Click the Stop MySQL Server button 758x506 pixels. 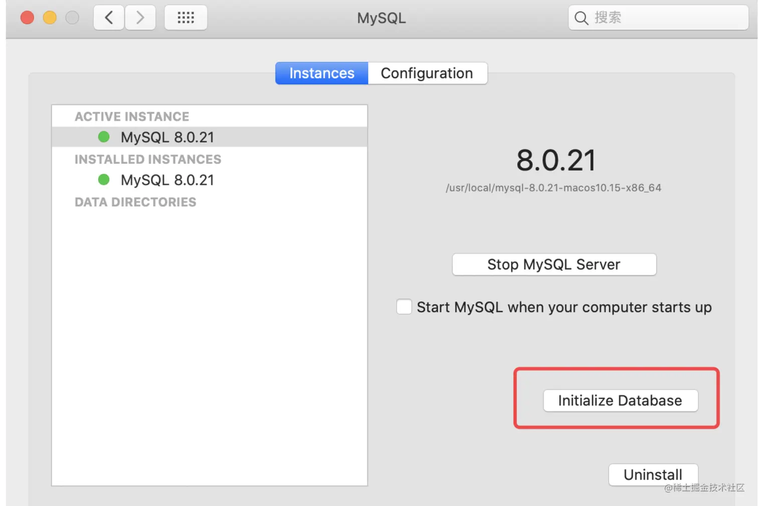pos(554,265)
